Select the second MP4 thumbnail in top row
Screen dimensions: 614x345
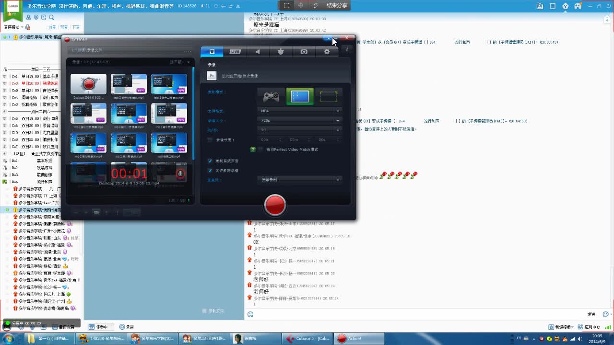tap(129, 84)
